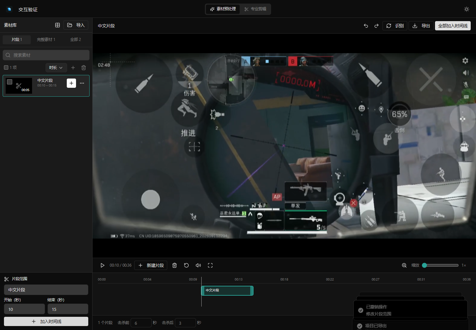
Task: Click the 开始 (秒) start field
Action: pyautogui.click(x=24, y=309)
